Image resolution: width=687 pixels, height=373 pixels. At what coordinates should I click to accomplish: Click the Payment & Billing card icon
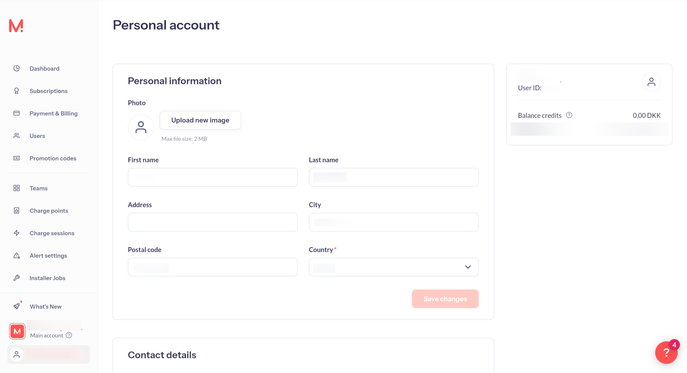point(17,113)
